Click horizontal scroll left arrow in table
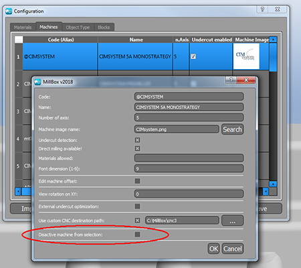This screenshot has width=301, height=268. (18, 192)
